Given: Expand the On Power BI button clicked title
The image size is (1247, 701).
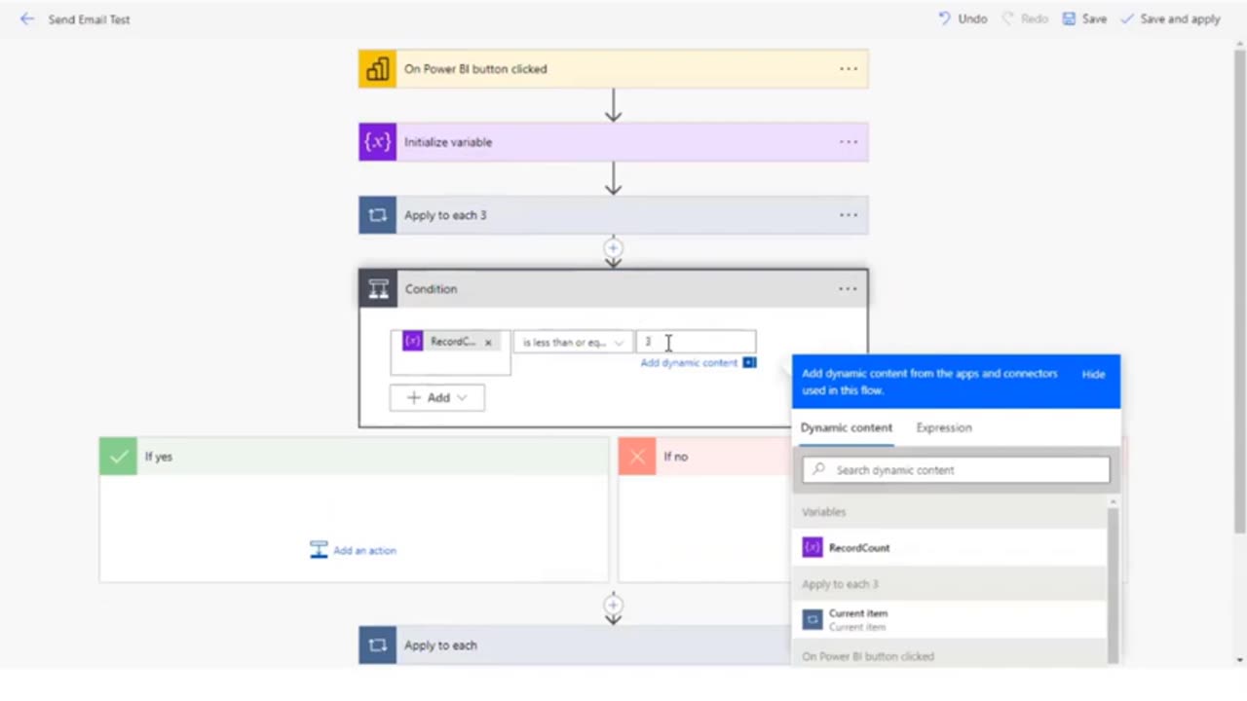Looking at the screenshot, I should click(x=475, y=69).
